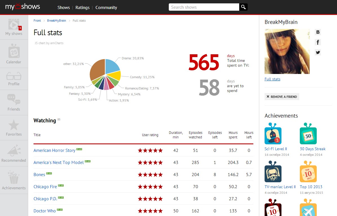
Task: Click the Sci-Fi Level II badge
Action: pos(273,134)
